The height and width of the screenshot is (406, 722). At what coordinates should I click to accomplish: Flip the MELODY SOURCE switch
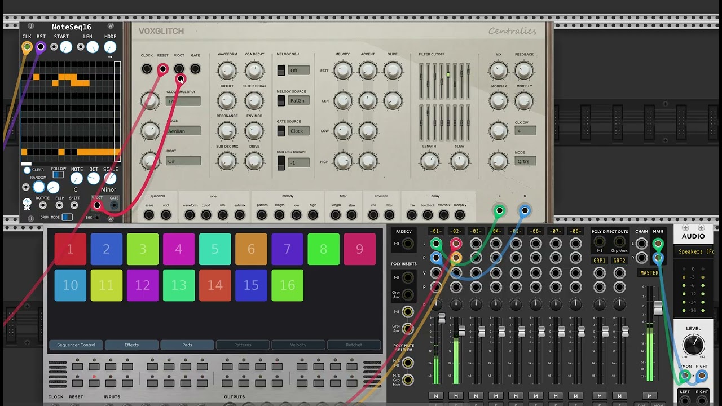(281, 100)
